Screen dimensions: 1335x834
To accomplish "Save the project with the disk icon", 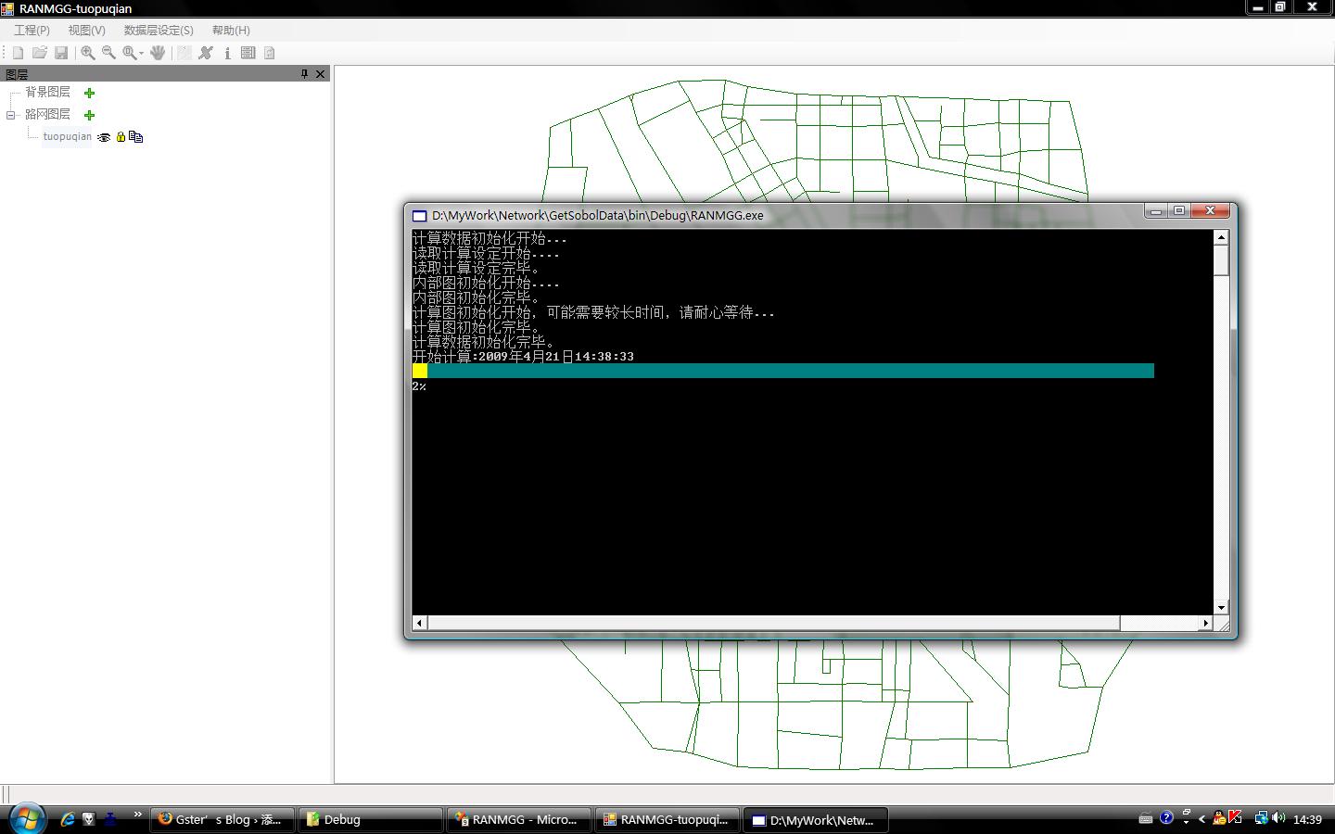I will pos(62,53).
